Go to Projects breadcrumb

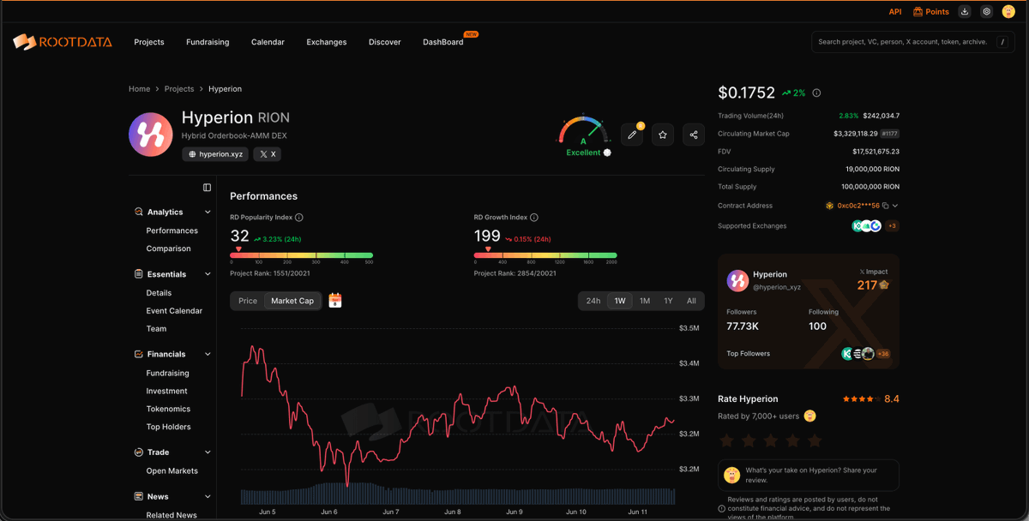click(179, 89)
